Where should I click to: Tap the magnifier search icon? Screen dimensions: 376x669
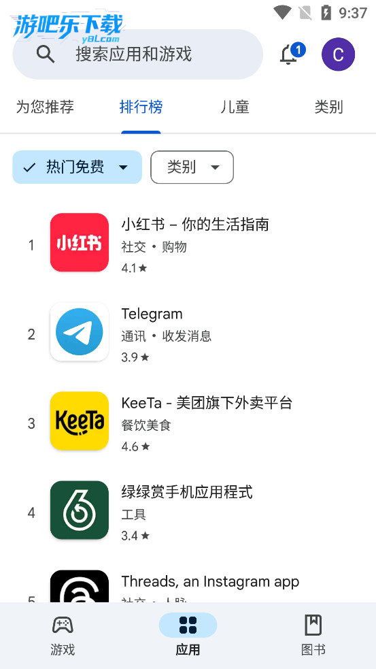coord(45,54)
